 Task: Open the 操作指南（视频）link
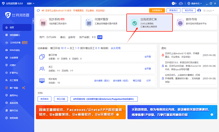pos(121,81)
